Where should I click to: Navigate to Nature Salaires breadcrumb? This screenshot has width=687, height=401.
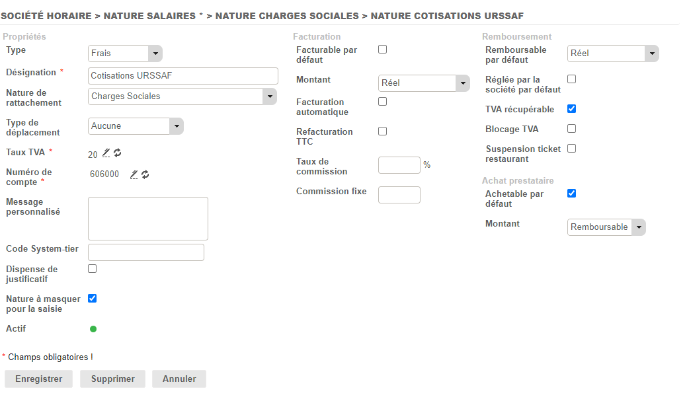coord(150,16)
